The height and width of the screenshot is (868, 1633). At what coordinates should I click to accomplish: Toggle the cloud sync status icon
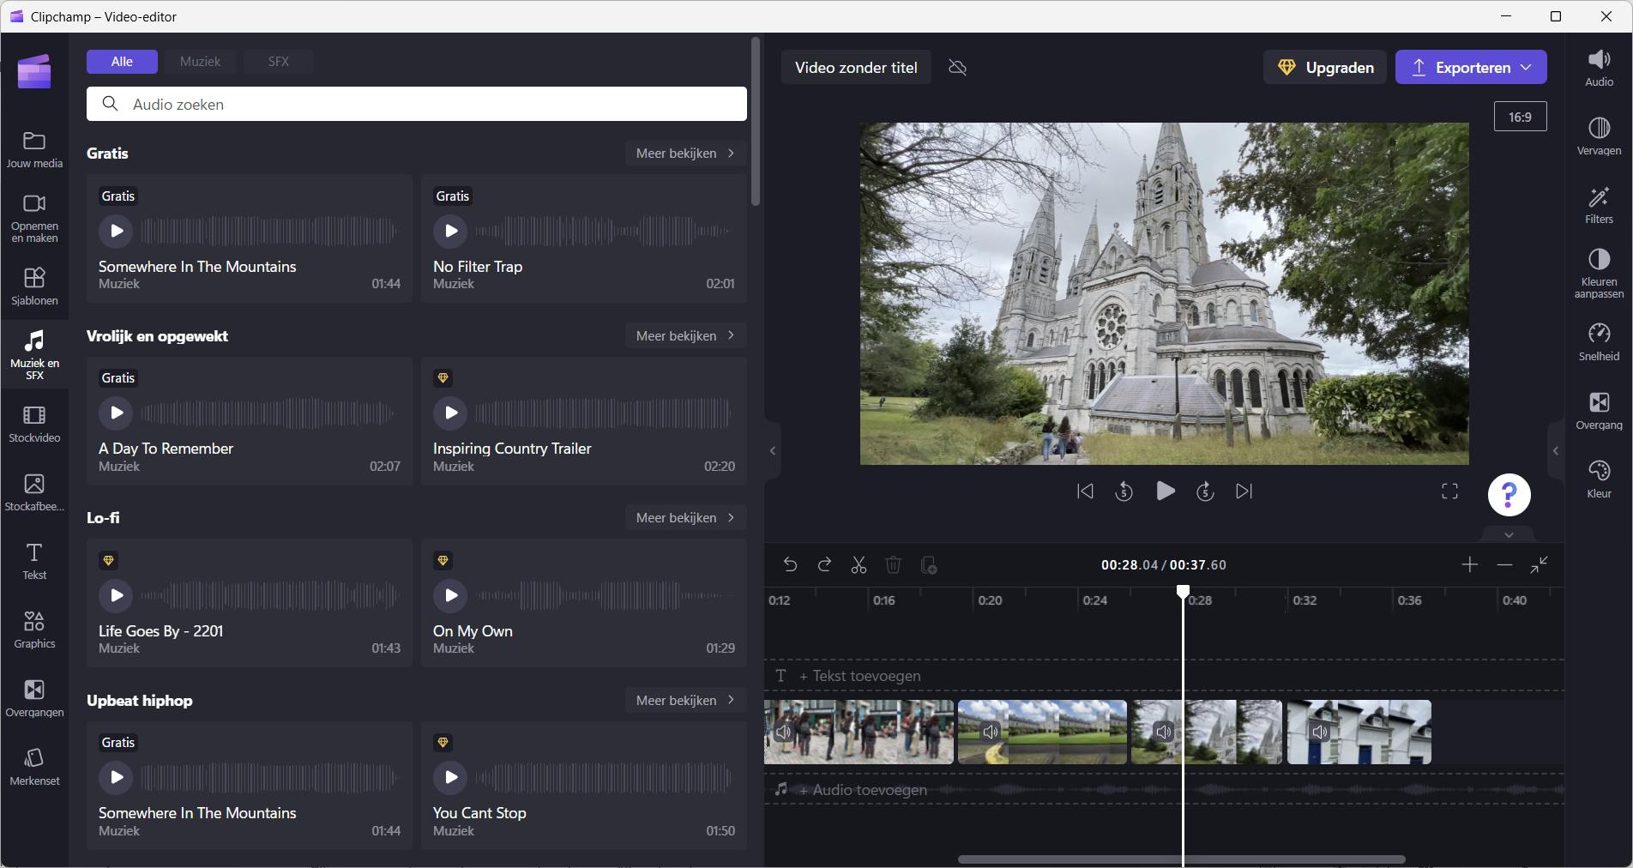click(957, 68)
